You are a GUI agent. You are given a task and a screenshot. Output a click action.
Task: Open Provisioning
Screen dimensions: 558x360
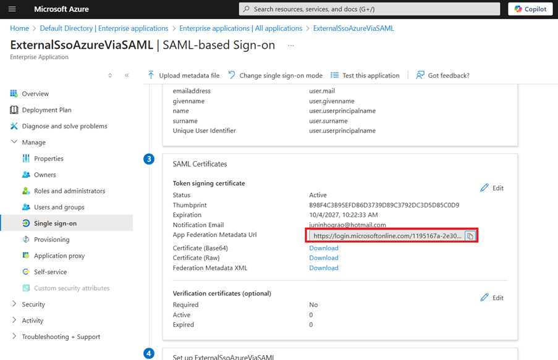pyautogui.click(x=52, y=240)
